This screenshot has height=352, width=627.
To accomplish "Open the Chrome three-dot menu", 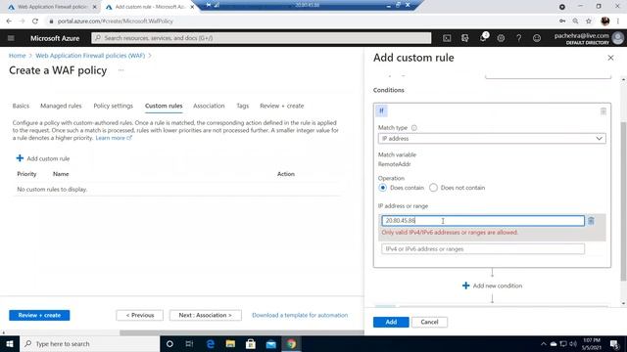I will 618,22.
